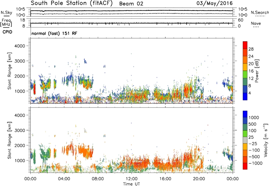Click the Power colorbar value '28'

coord(251,49)
